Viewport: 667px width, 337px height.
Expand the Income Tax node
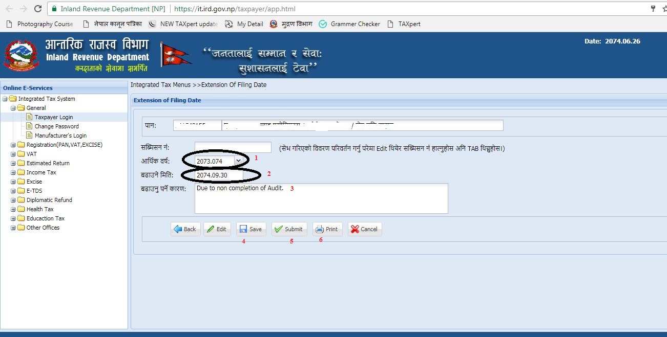(x=13, y=172)
